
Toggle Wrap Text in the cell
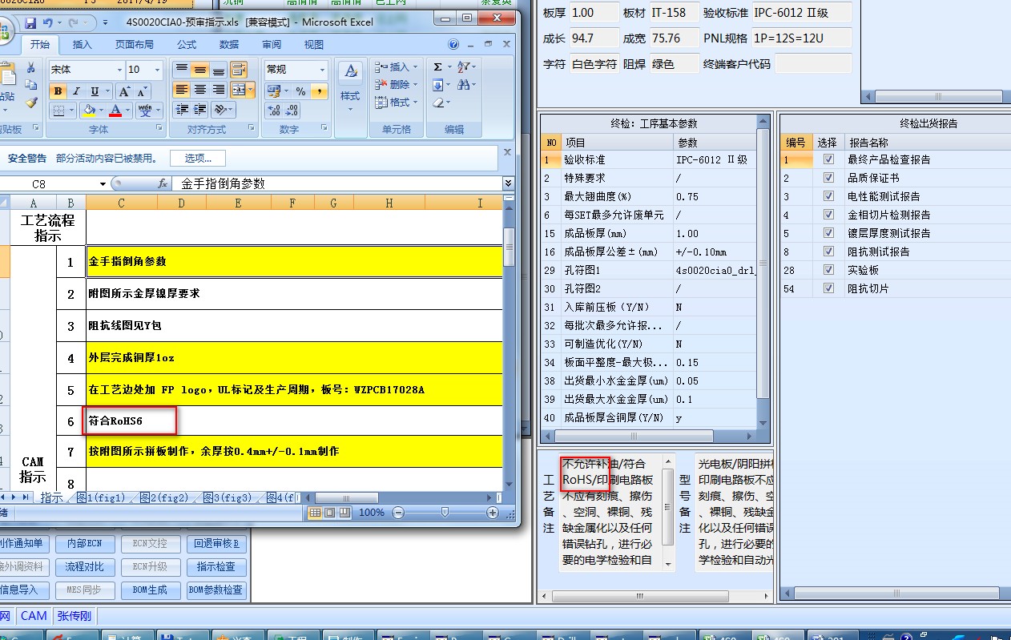(239, 70)
